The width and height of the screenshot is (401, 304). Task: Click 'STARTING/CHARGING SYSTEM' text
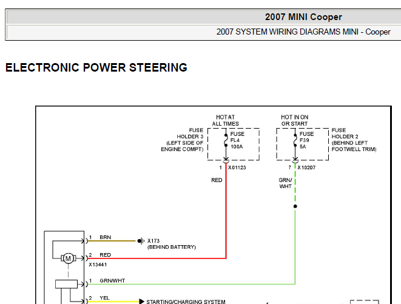(x=186, y=302)
